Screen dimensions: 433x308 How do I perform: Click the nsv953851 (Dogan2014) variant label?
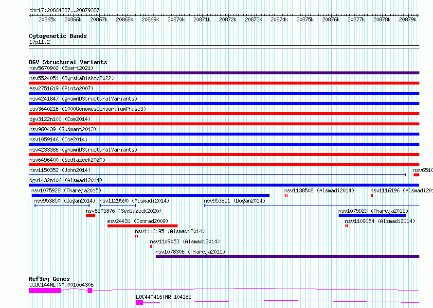(235, 201)
